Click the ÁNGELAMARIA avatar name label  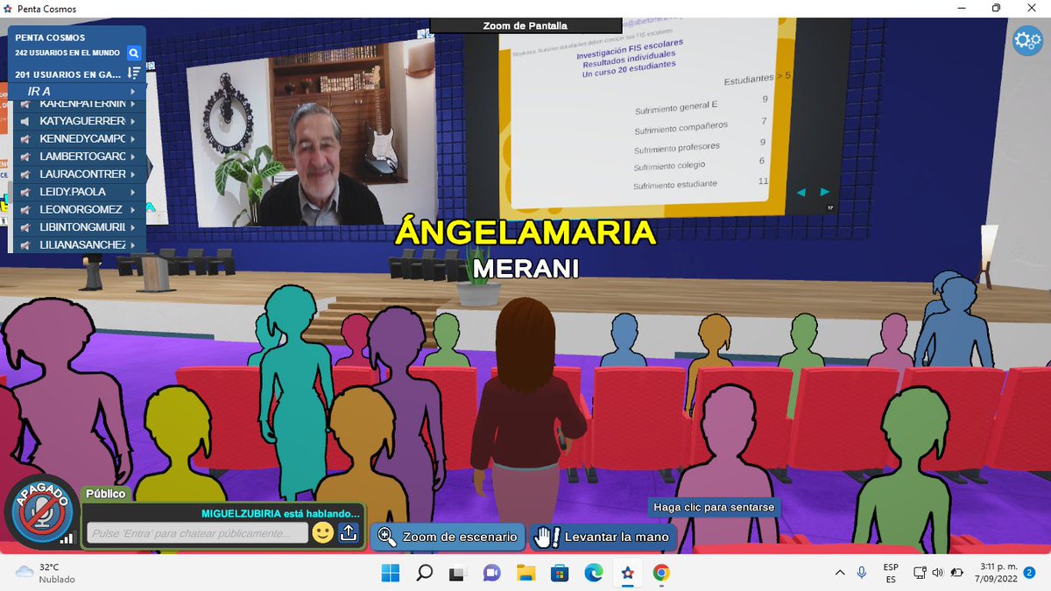pyautogui.click(x=525, y=233)
